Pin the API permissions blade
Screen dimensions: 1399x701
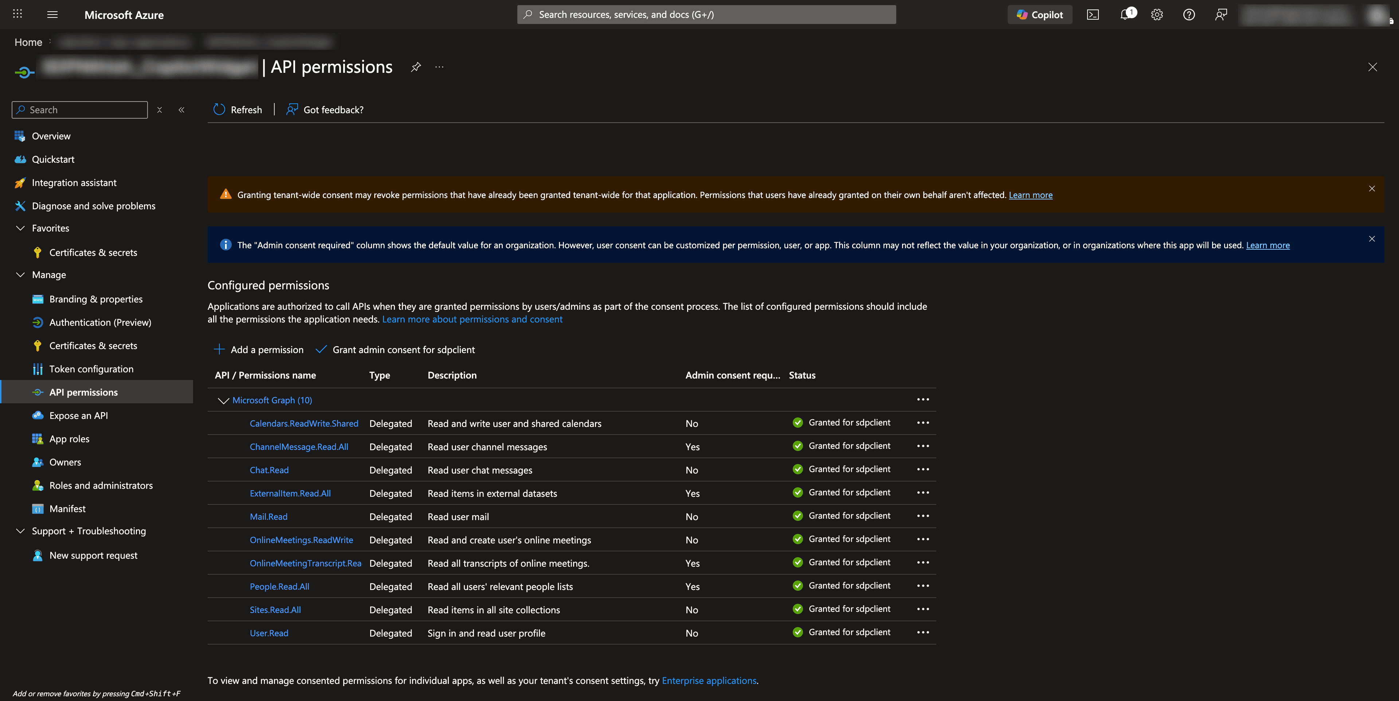[415, 67]
